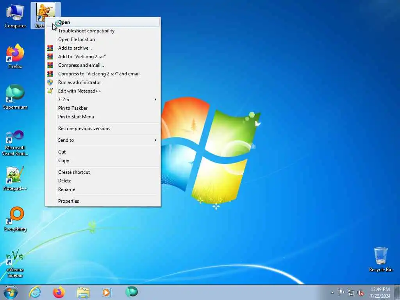Select the Microsoft Visual Studio desktop shortcut

point(15,143)
